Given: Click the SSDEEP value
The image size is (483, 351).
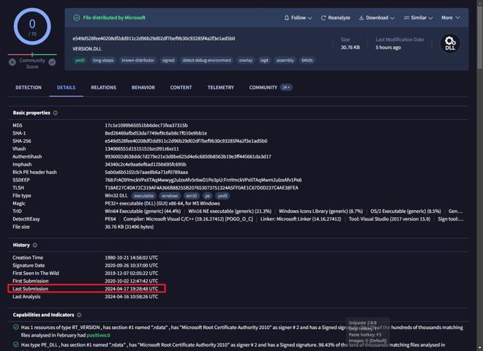Looking at the screenshot, I should pyautogui.click(x=203, y=180).
